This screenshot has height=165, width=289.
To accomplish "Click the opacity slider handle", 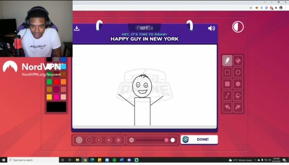I will [166, 140].
